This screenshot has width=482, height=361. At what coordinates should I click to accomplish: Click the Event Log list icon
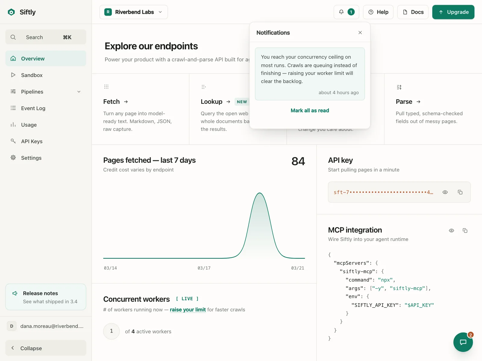(13, 108)
